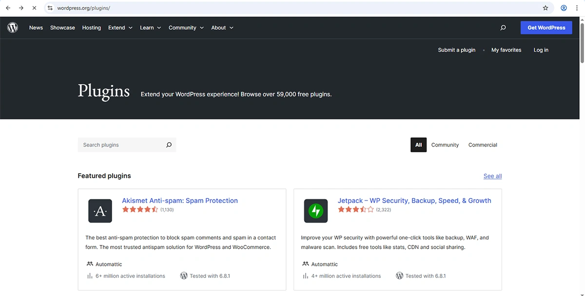The width and height of the screenshot is (585, 296).
Task: Click the author icon beside Akismet's Automattic
Action: click(90, 264)
